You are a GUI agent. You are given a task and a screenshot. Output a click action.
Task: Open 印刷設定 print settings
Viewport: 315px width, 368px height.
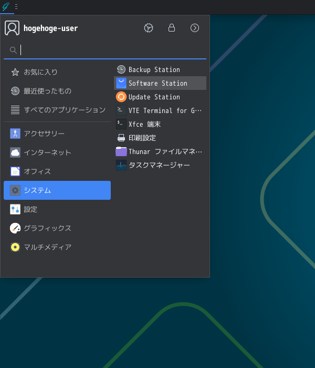pos(160,138)
